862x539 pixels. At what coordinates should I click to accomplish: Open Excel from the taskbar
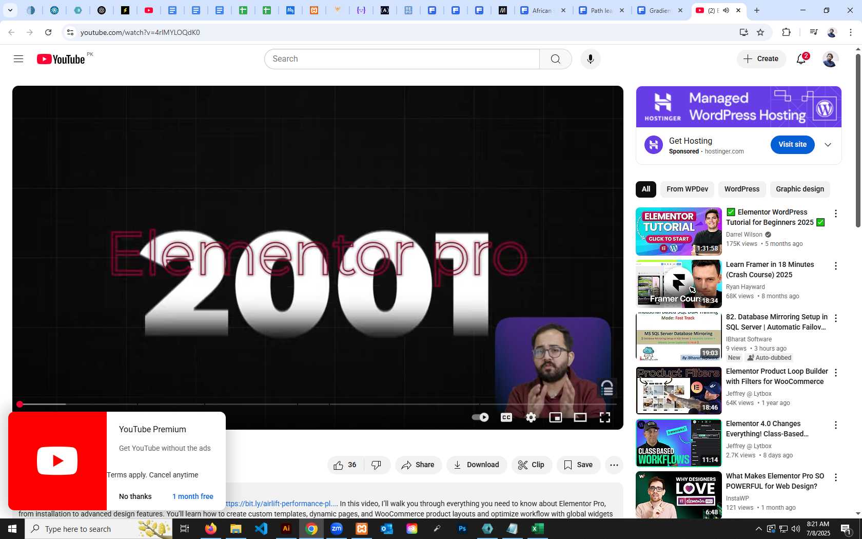tap(538, 529)
